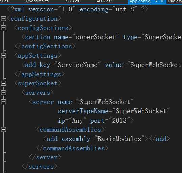Viewport: 182px width, 173px height.
Task: Collapse the opening appSettings block
Action: click(x=3, y=55)
